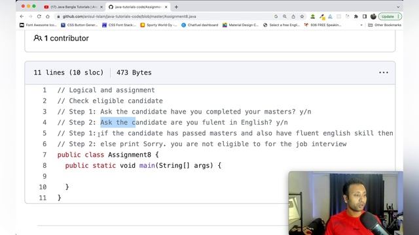Open the Chatfuel dashboard bookmark

200,25
